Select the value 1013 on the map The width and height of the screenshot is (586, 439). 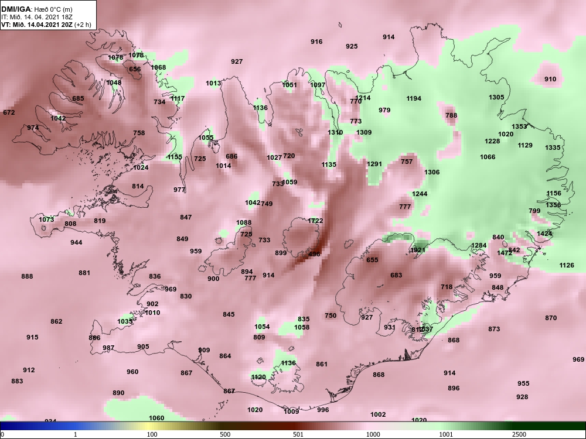(213, 83)
